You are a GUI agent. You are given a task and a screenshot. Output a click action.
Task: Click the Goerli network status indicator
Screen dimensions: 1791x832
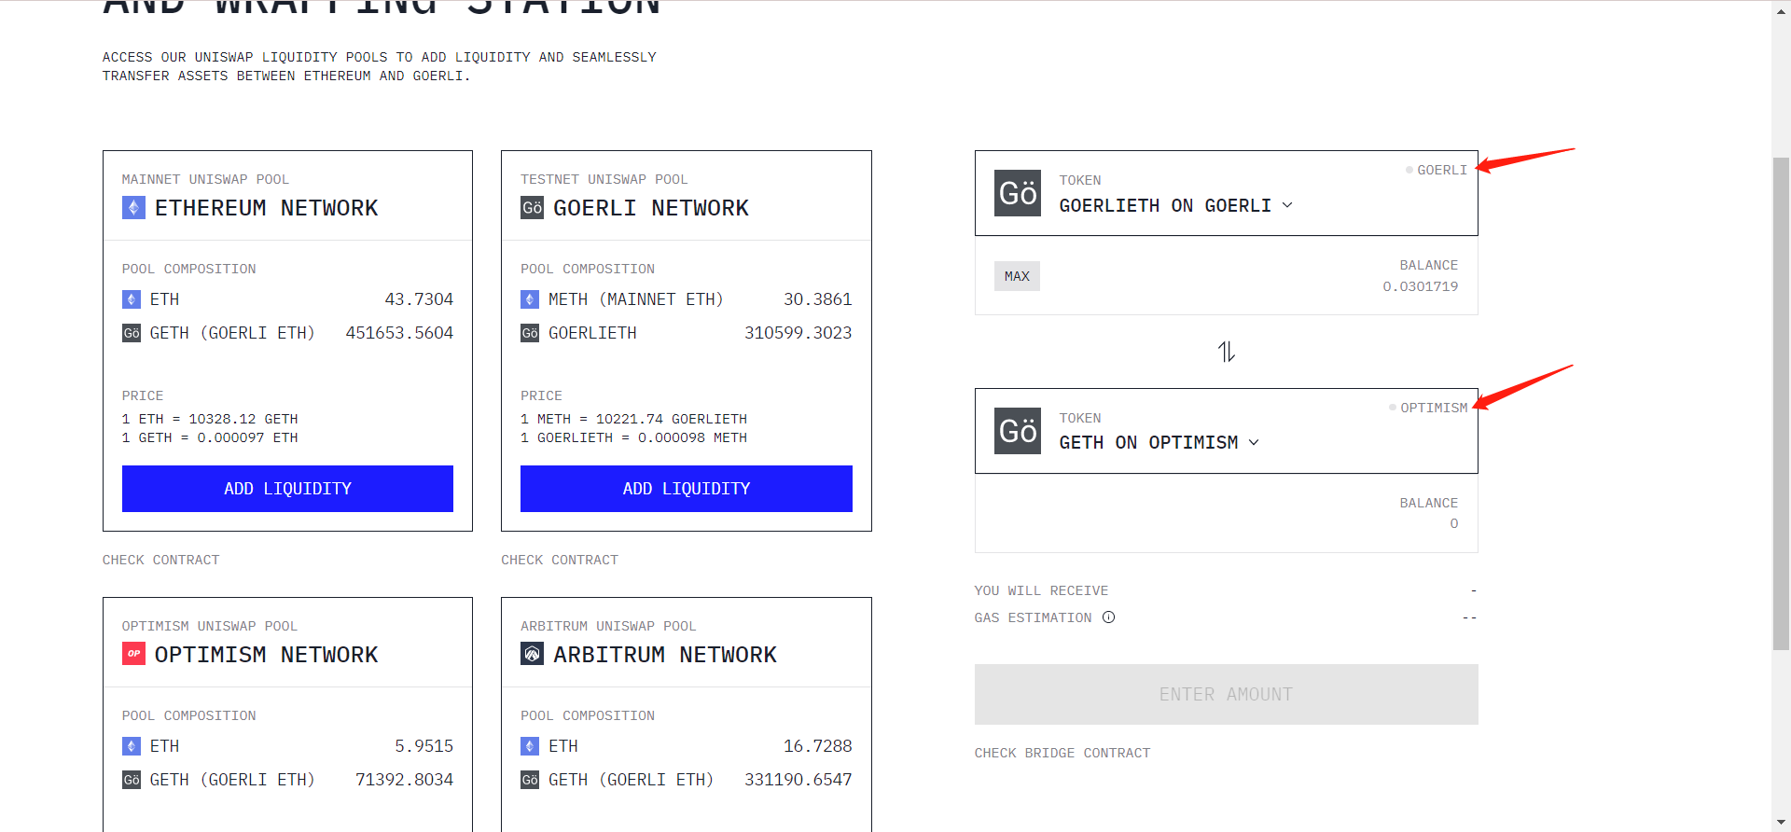click(x=1437, y=170)
